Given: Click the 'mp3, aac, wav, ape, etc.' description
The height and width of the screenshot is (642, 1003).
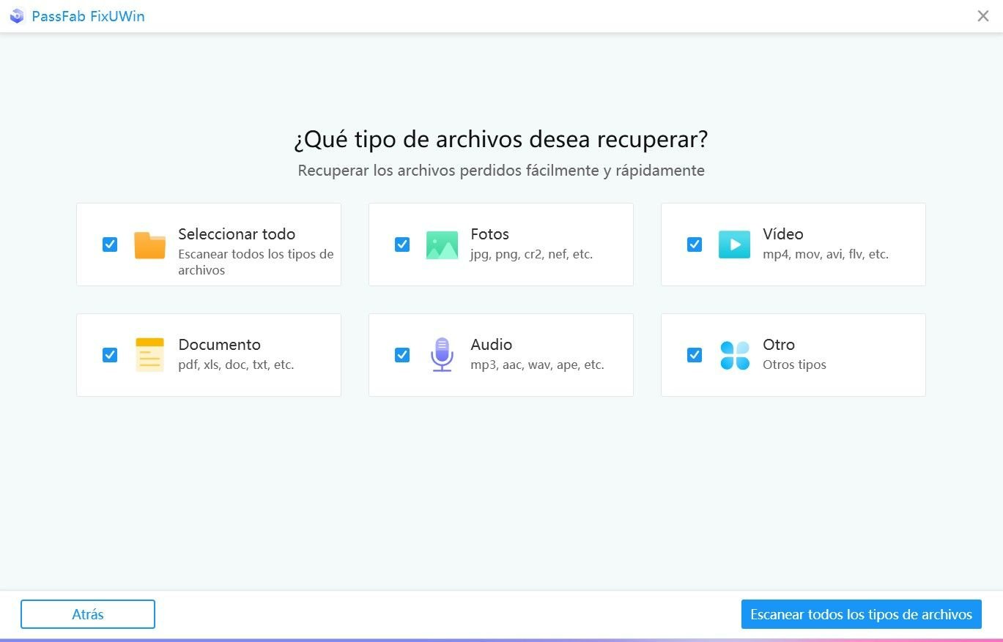Looking at the screenshot, I should coord(537,365).
